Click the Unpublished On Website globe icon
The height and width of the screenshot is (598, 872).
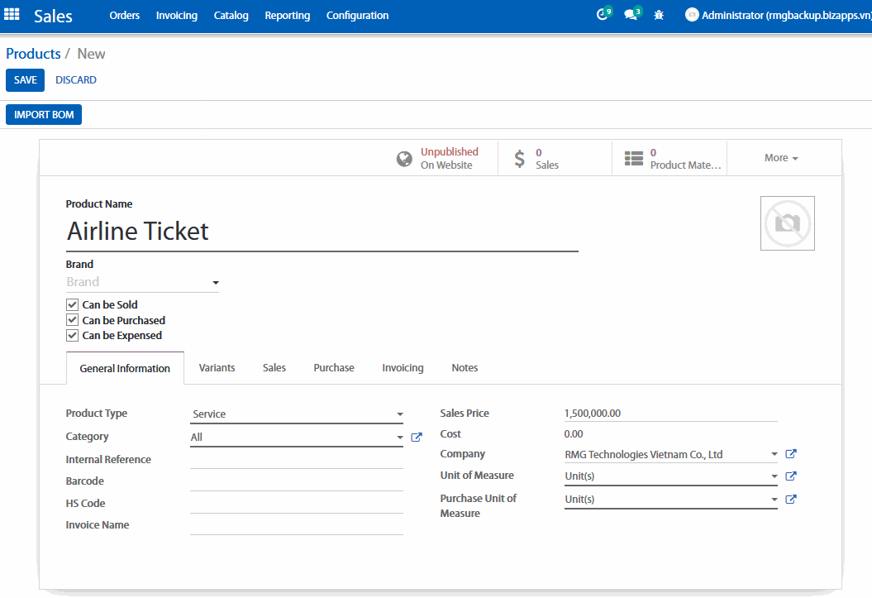tap(404, 159)
